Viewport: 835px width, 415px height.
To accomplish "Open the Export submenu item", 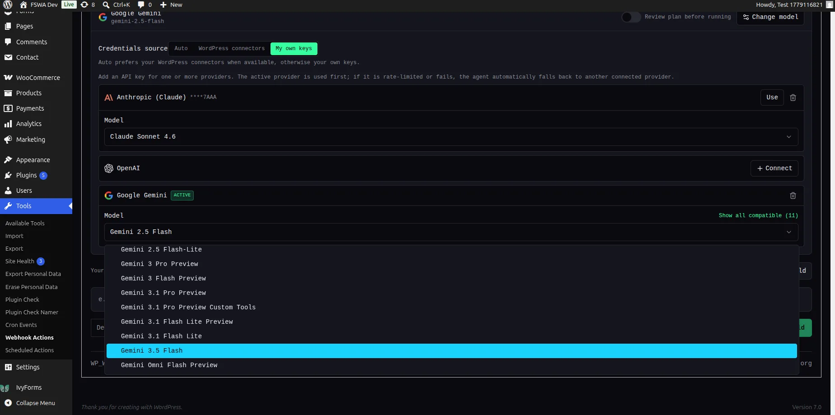I will [x=14, y=248].
